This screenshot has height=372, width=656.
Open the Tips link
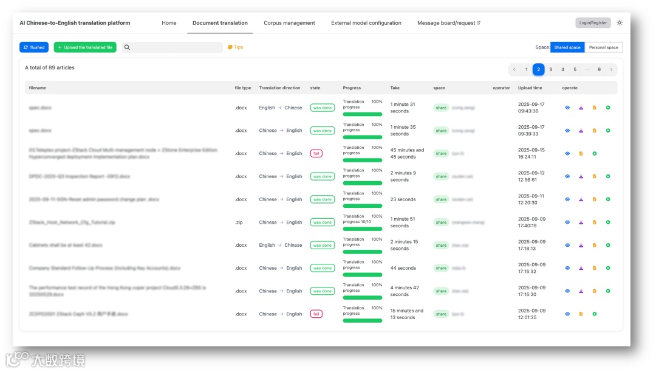click(x=236, y=47)
